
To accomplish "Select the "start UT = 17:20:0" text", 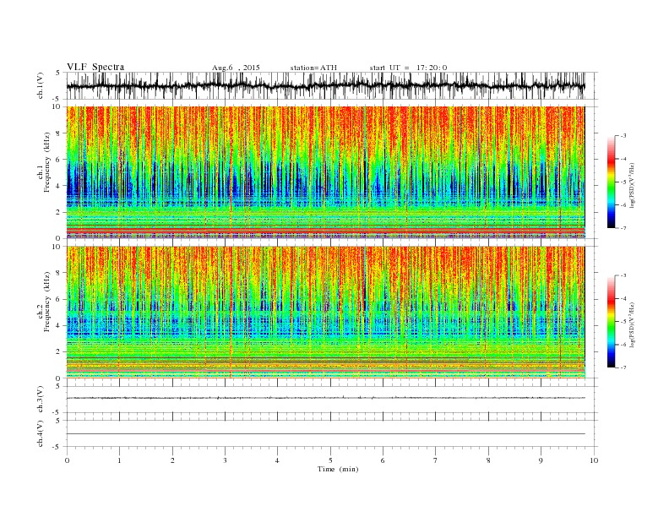I will click(x=408, y=68).
